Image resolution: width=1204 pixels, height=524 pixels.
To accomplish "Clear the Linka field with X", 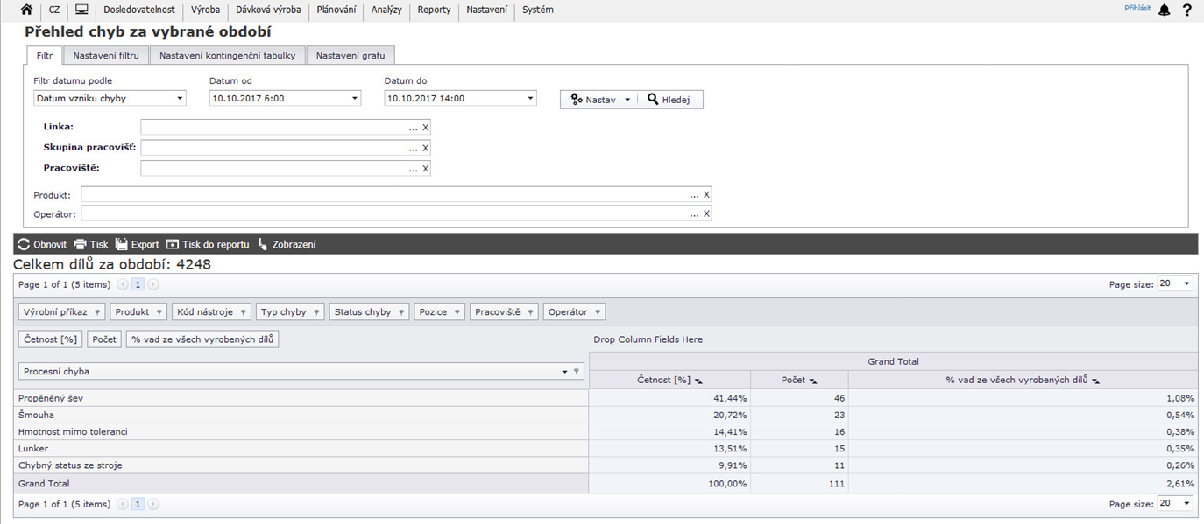I will [426, 128].
